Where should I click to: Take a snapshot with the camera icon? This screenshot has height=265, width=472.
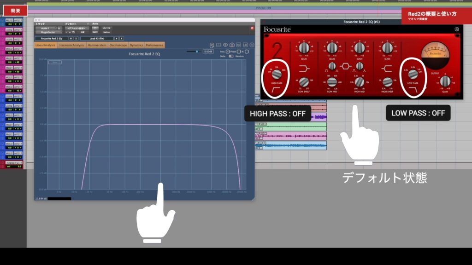(232, 45)
